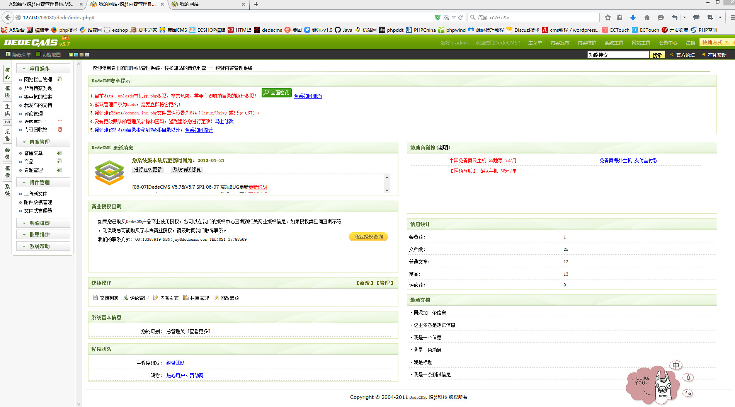Open the new browser tab plus button
This screenshot has width=735, height=407.
tap(256, 4)
